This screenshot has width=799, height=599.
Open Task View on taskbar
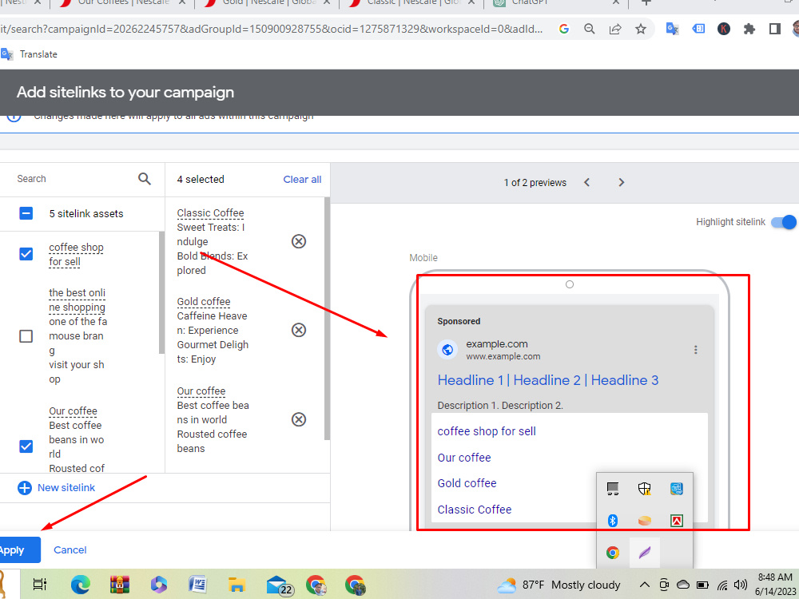pyautogui.click(x=40, y=585)
